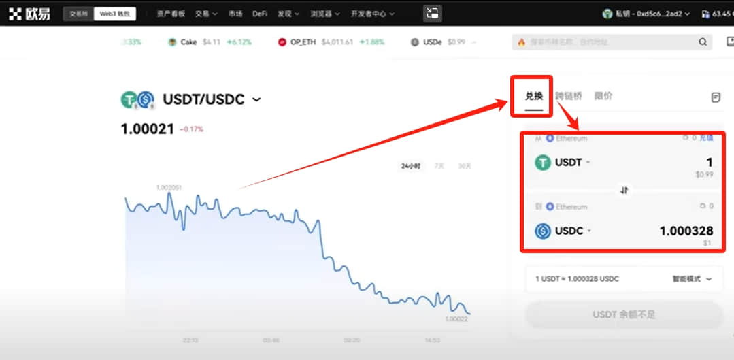Expand the USDT/USDC pair selector chevron

point(256,100)
